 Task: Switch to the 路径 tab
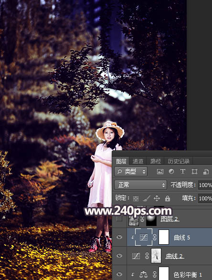coord(156,161)
